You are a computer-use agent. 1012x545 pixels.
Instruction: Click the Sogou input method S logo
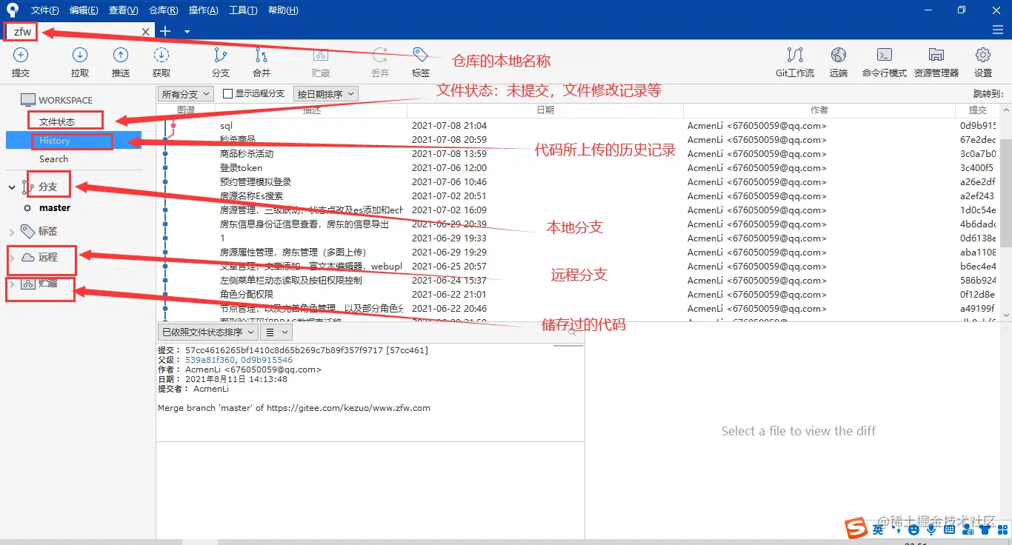click(x=856, y=528)
